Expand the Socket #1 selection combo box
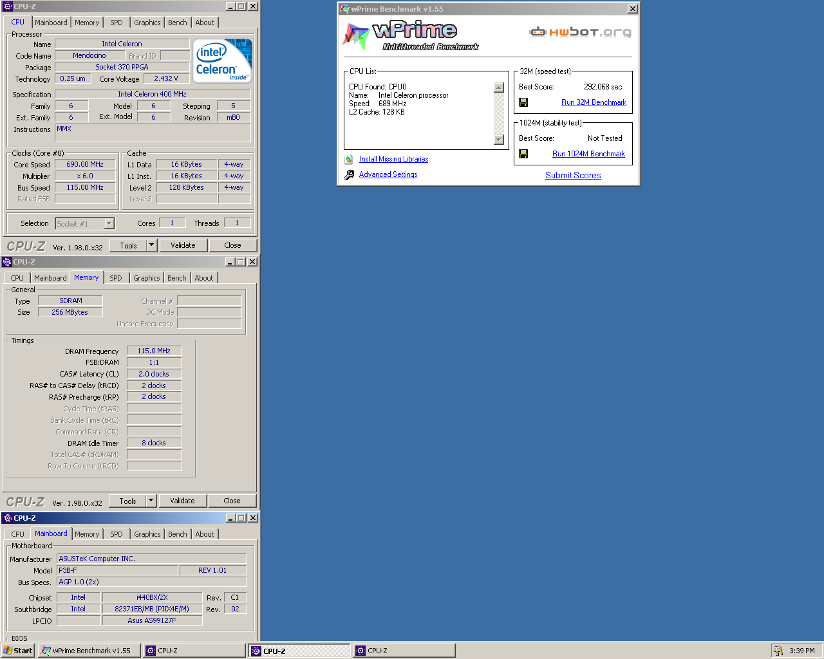The height and width of the screenshot is (659, 824). tap(109, 223)
